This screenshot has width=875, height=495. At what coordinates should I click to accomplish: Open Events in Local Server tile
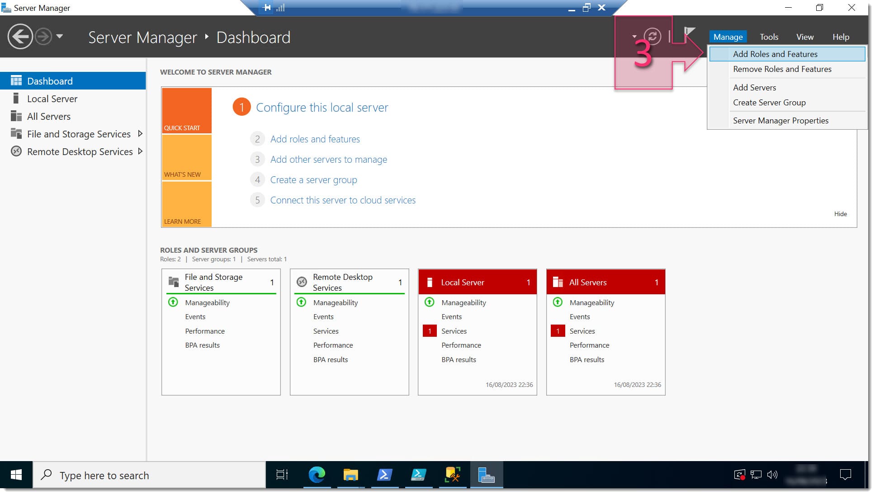451,317
